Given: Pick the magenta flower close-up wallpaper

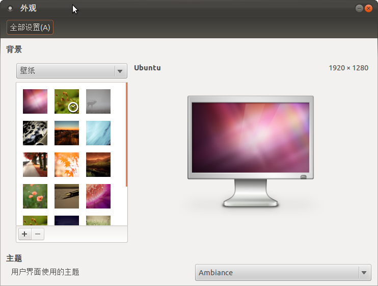Looking at the screenshot, I should coord(98,196).
